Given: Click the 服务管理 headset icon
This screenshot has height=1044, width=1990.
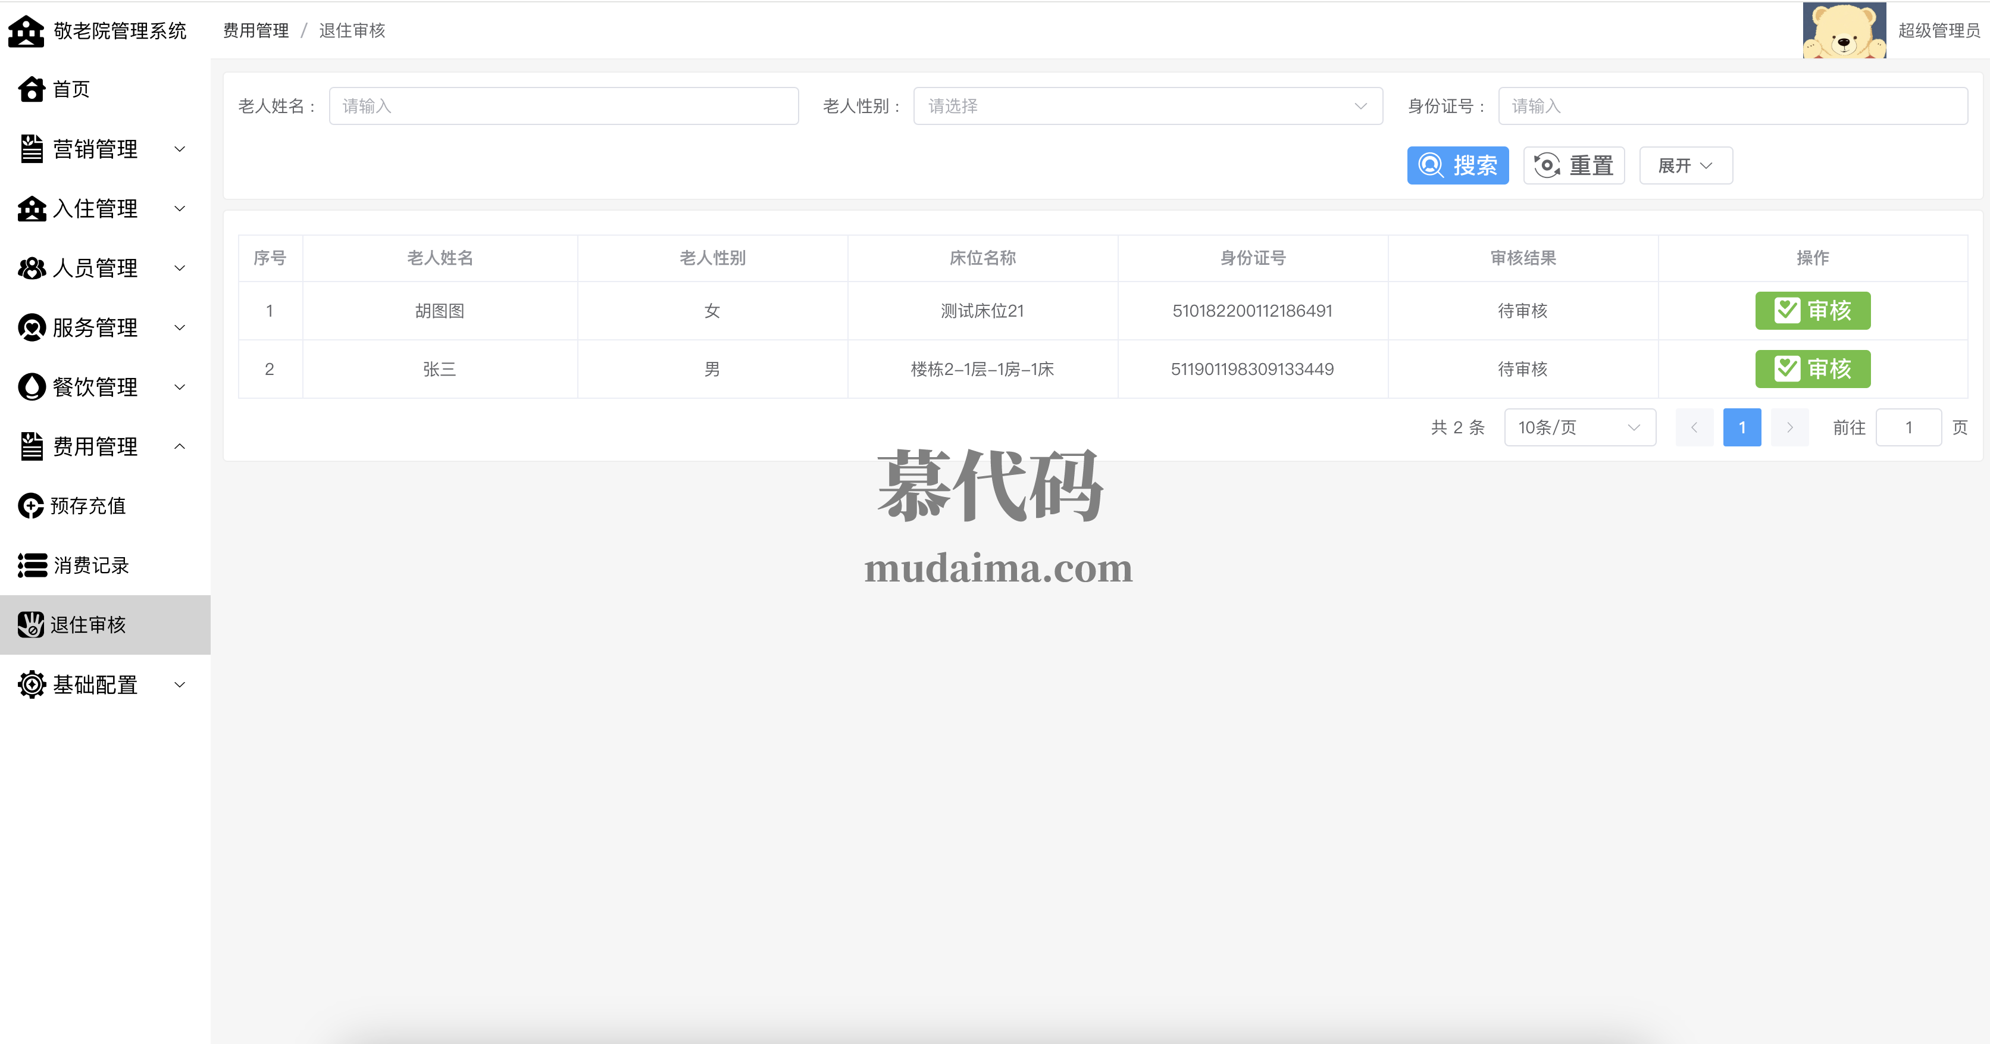Looking at the screenshot, I should [32, 327].
